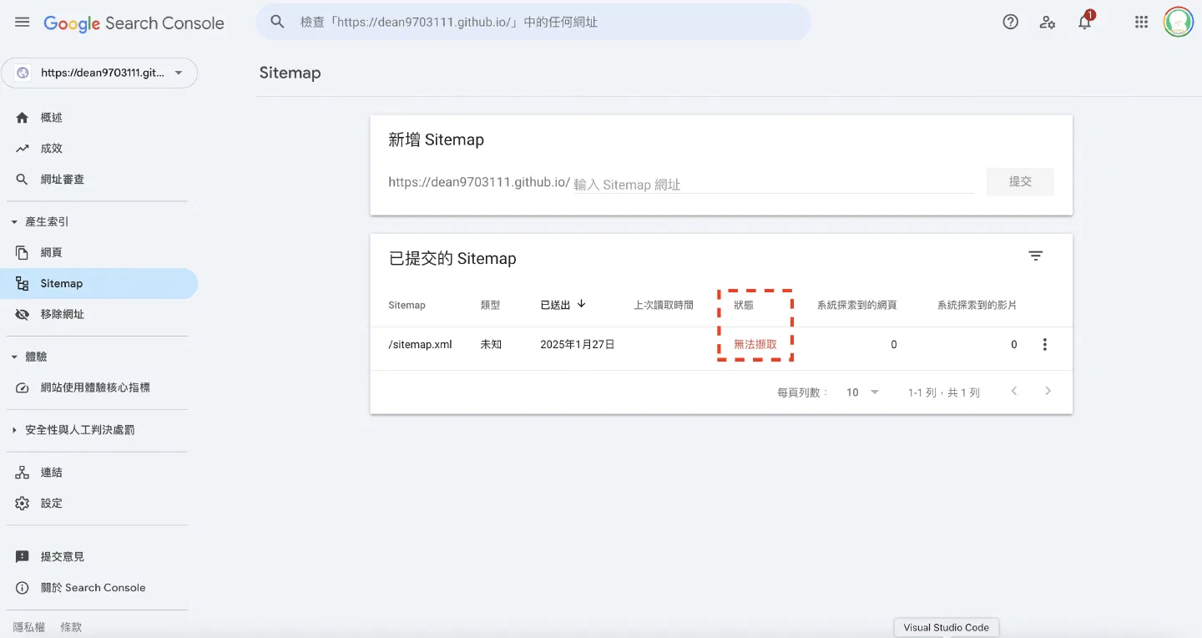Open the notifications bell
The width and height of the screenshot is (1202, 638).
coord(1084,23)
